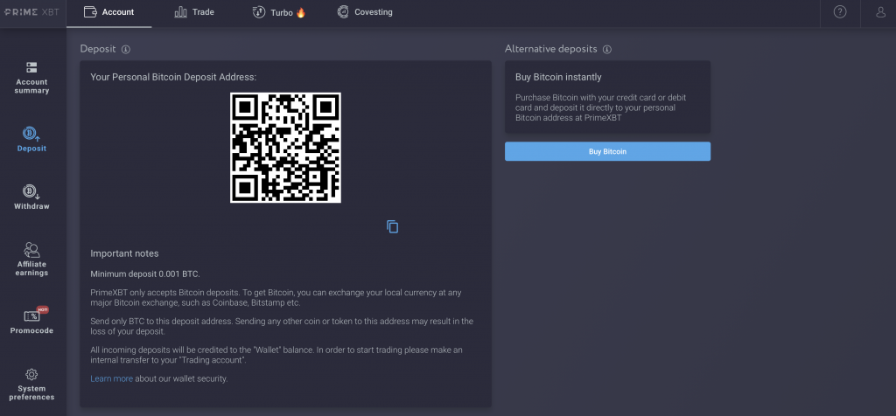The image size is (896, 416).
Task: Open the help question mark icon
Action: pos(840,12)
